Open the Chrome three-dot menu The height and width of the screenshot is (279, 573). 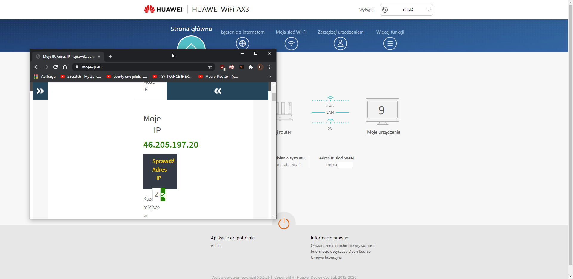click(x=270, y=67)
